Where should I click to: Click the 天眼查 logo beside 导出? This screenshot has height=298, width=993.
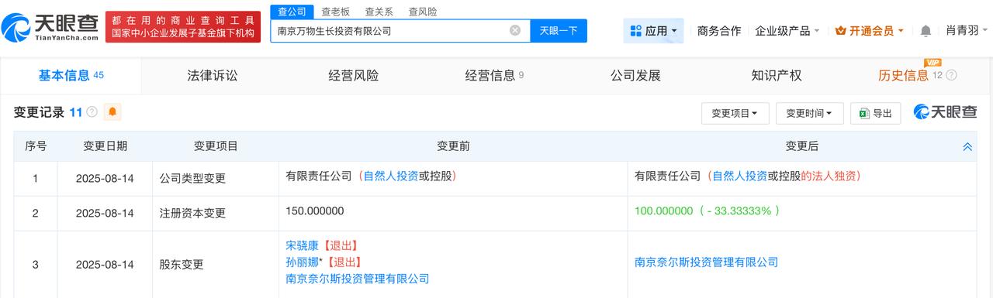pos(945,112)
